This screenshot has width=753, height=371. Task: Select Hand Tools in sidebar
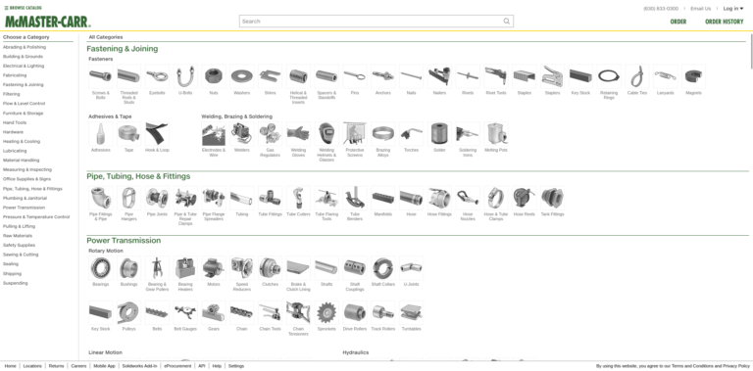pos(15,122)
